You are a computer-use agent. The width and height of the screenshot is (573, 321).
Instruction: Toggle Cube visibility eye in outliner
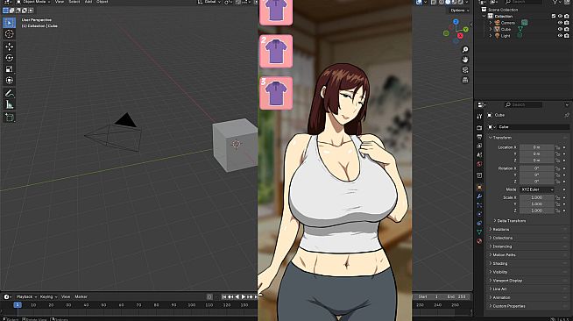560,29
